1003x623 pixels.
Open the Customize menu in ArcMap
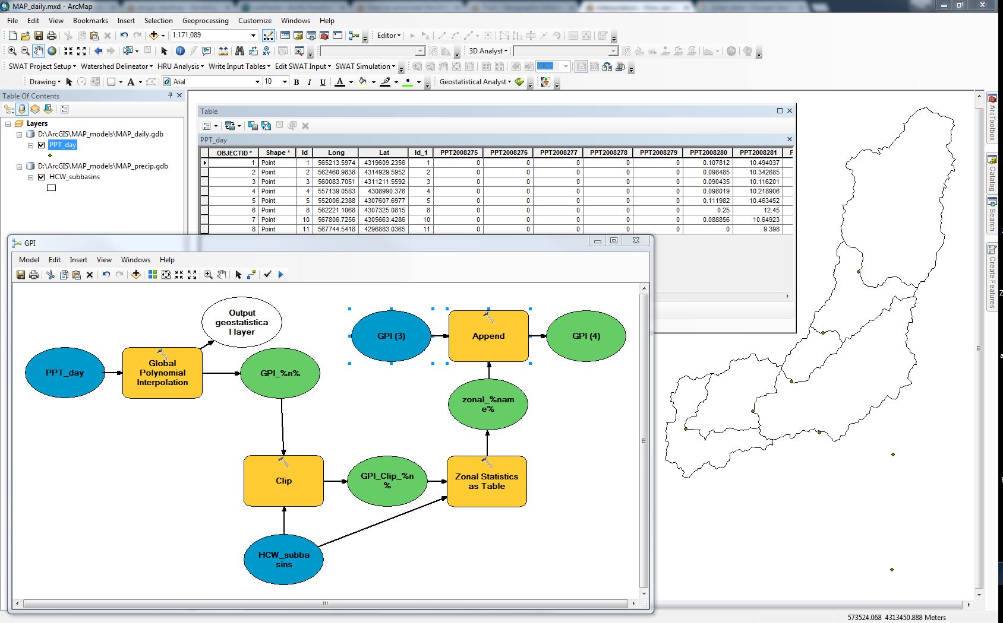click(255, 21)
